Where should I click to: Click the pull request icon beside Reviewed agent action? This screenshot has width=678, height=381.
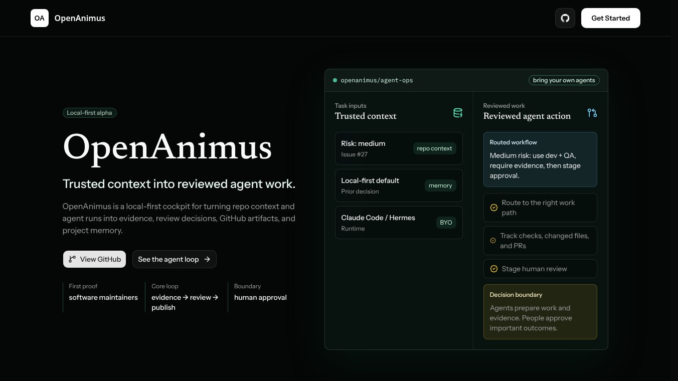coord(592,113)
